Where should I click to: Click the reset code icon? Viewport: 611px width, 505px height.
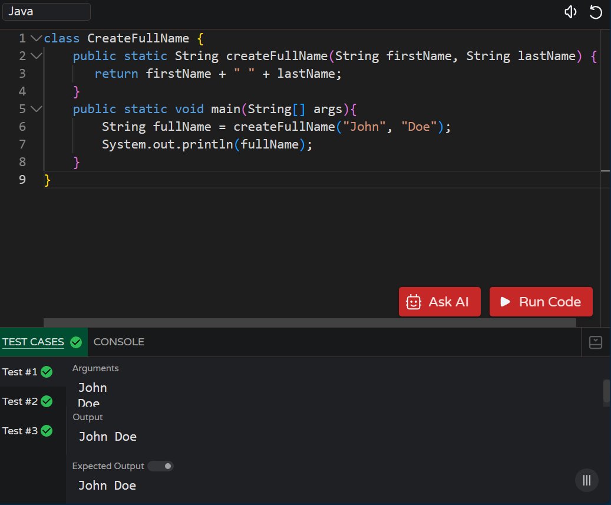[596, 11]
